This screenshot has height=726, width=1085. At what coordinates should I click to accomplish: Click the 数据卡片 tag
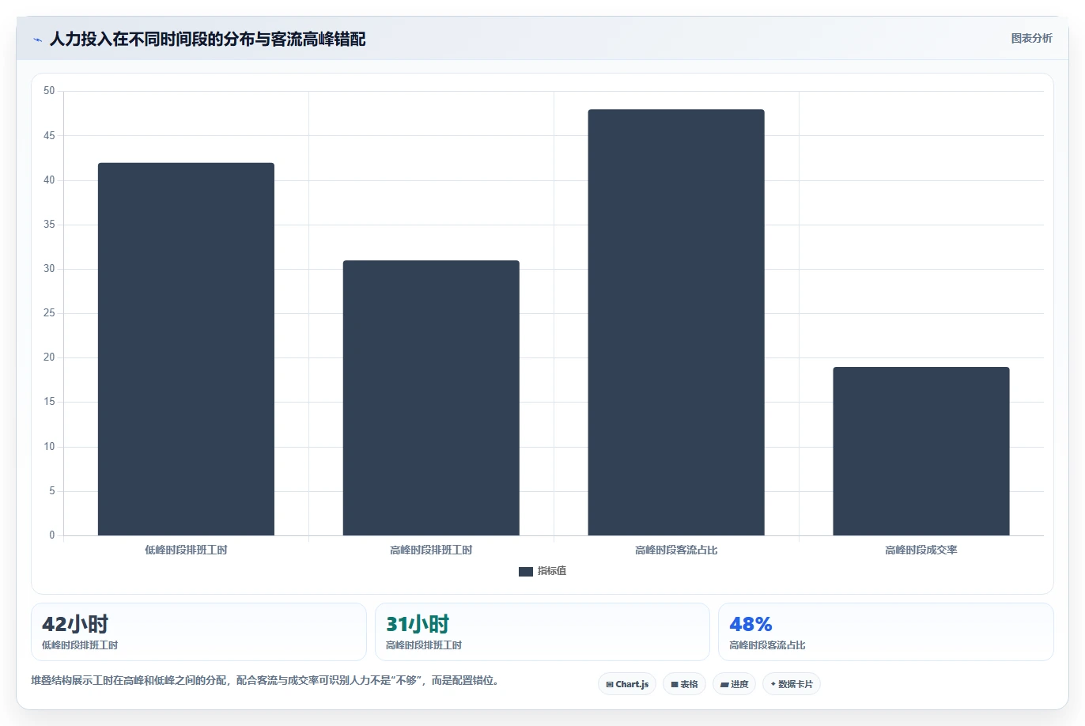point(792,684)
